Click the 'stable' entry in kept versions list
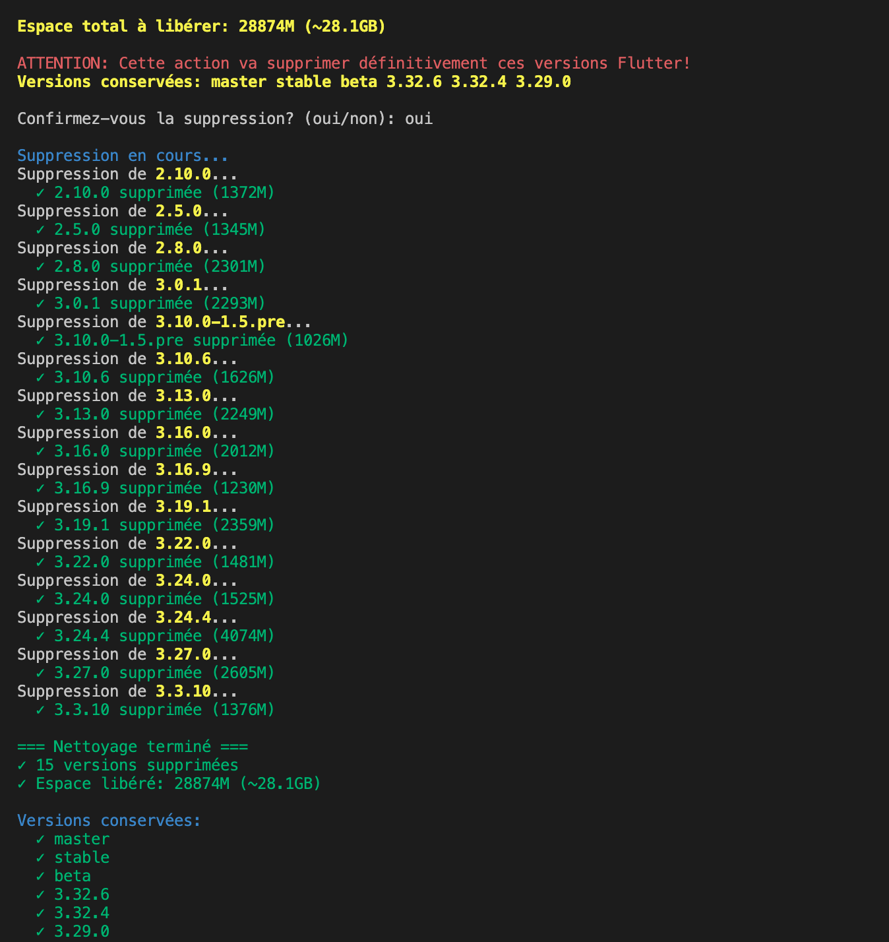This screenshot has height=942, width=889. (x=73, y=858)
